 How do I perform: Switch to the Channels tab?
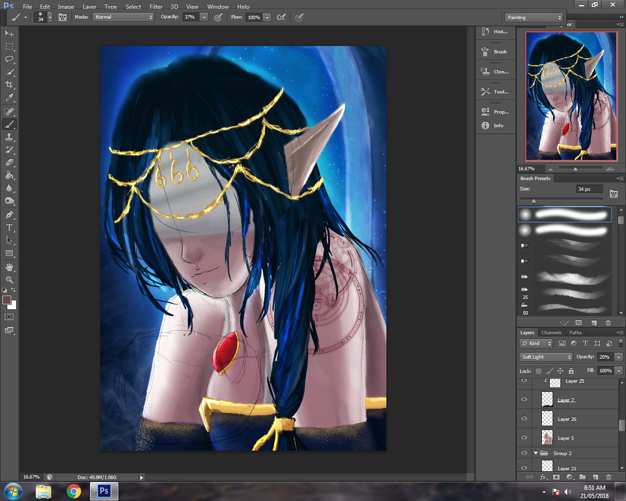551,333
